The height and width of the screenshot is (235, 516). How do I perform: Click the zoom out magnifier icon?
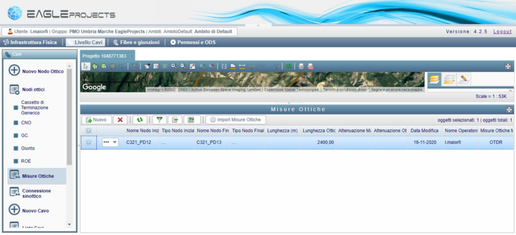183,67
